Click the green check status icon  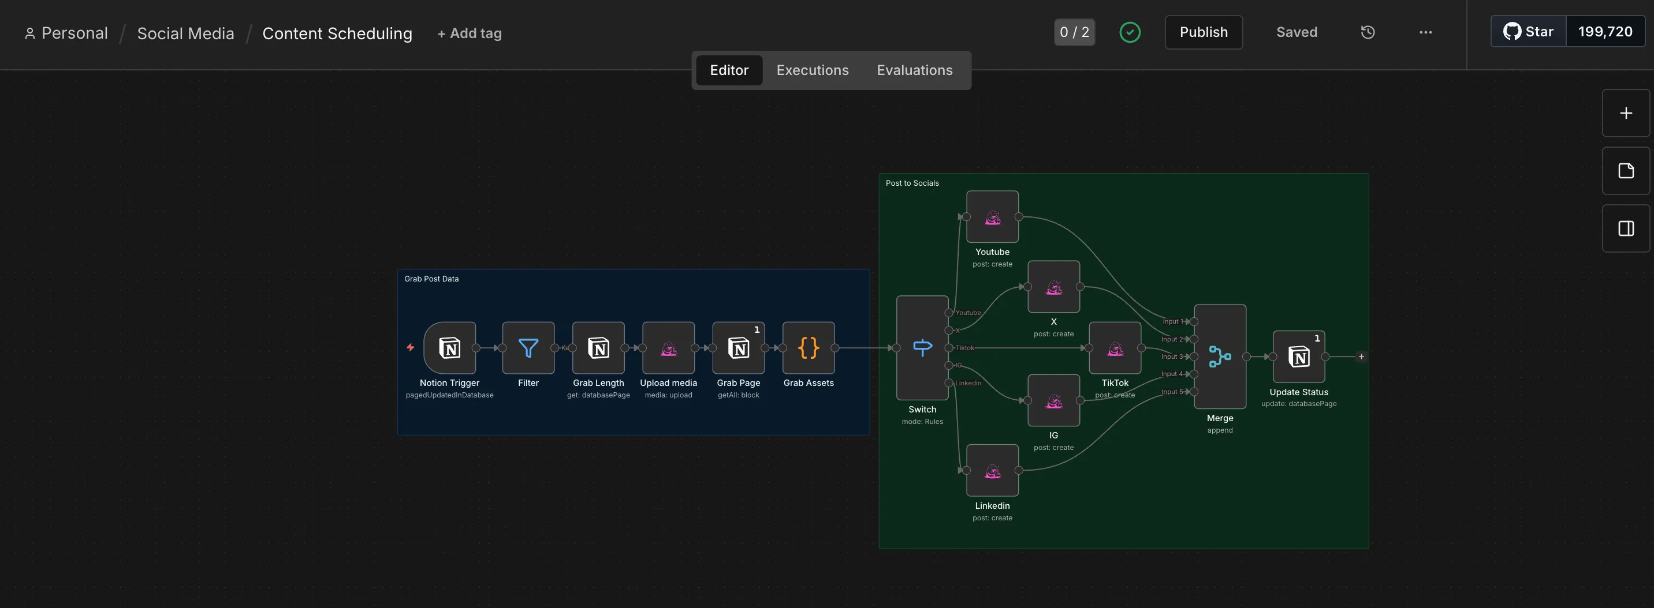(x=1130, y=32)
